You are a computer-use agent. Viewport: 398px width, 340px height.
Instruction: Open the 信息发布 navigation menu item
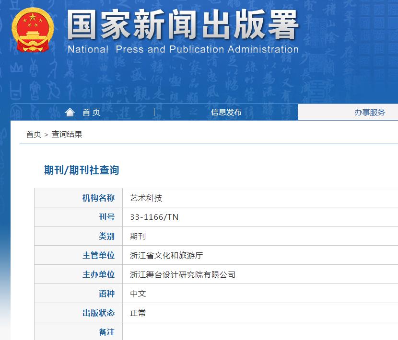[x=226, y=112]
